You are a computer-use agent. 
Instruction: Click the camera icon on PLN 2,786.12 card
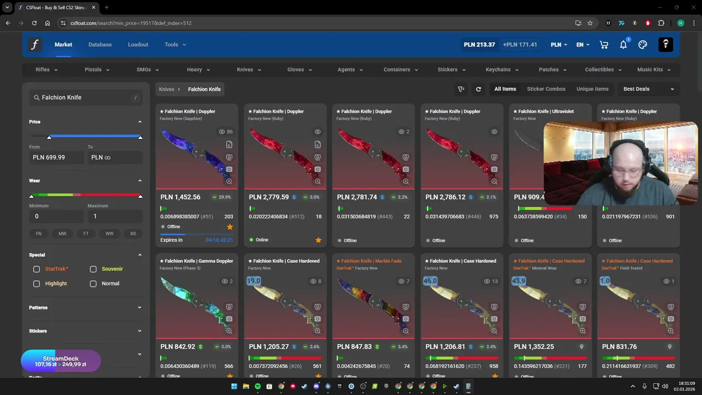[x=494, y=170]
